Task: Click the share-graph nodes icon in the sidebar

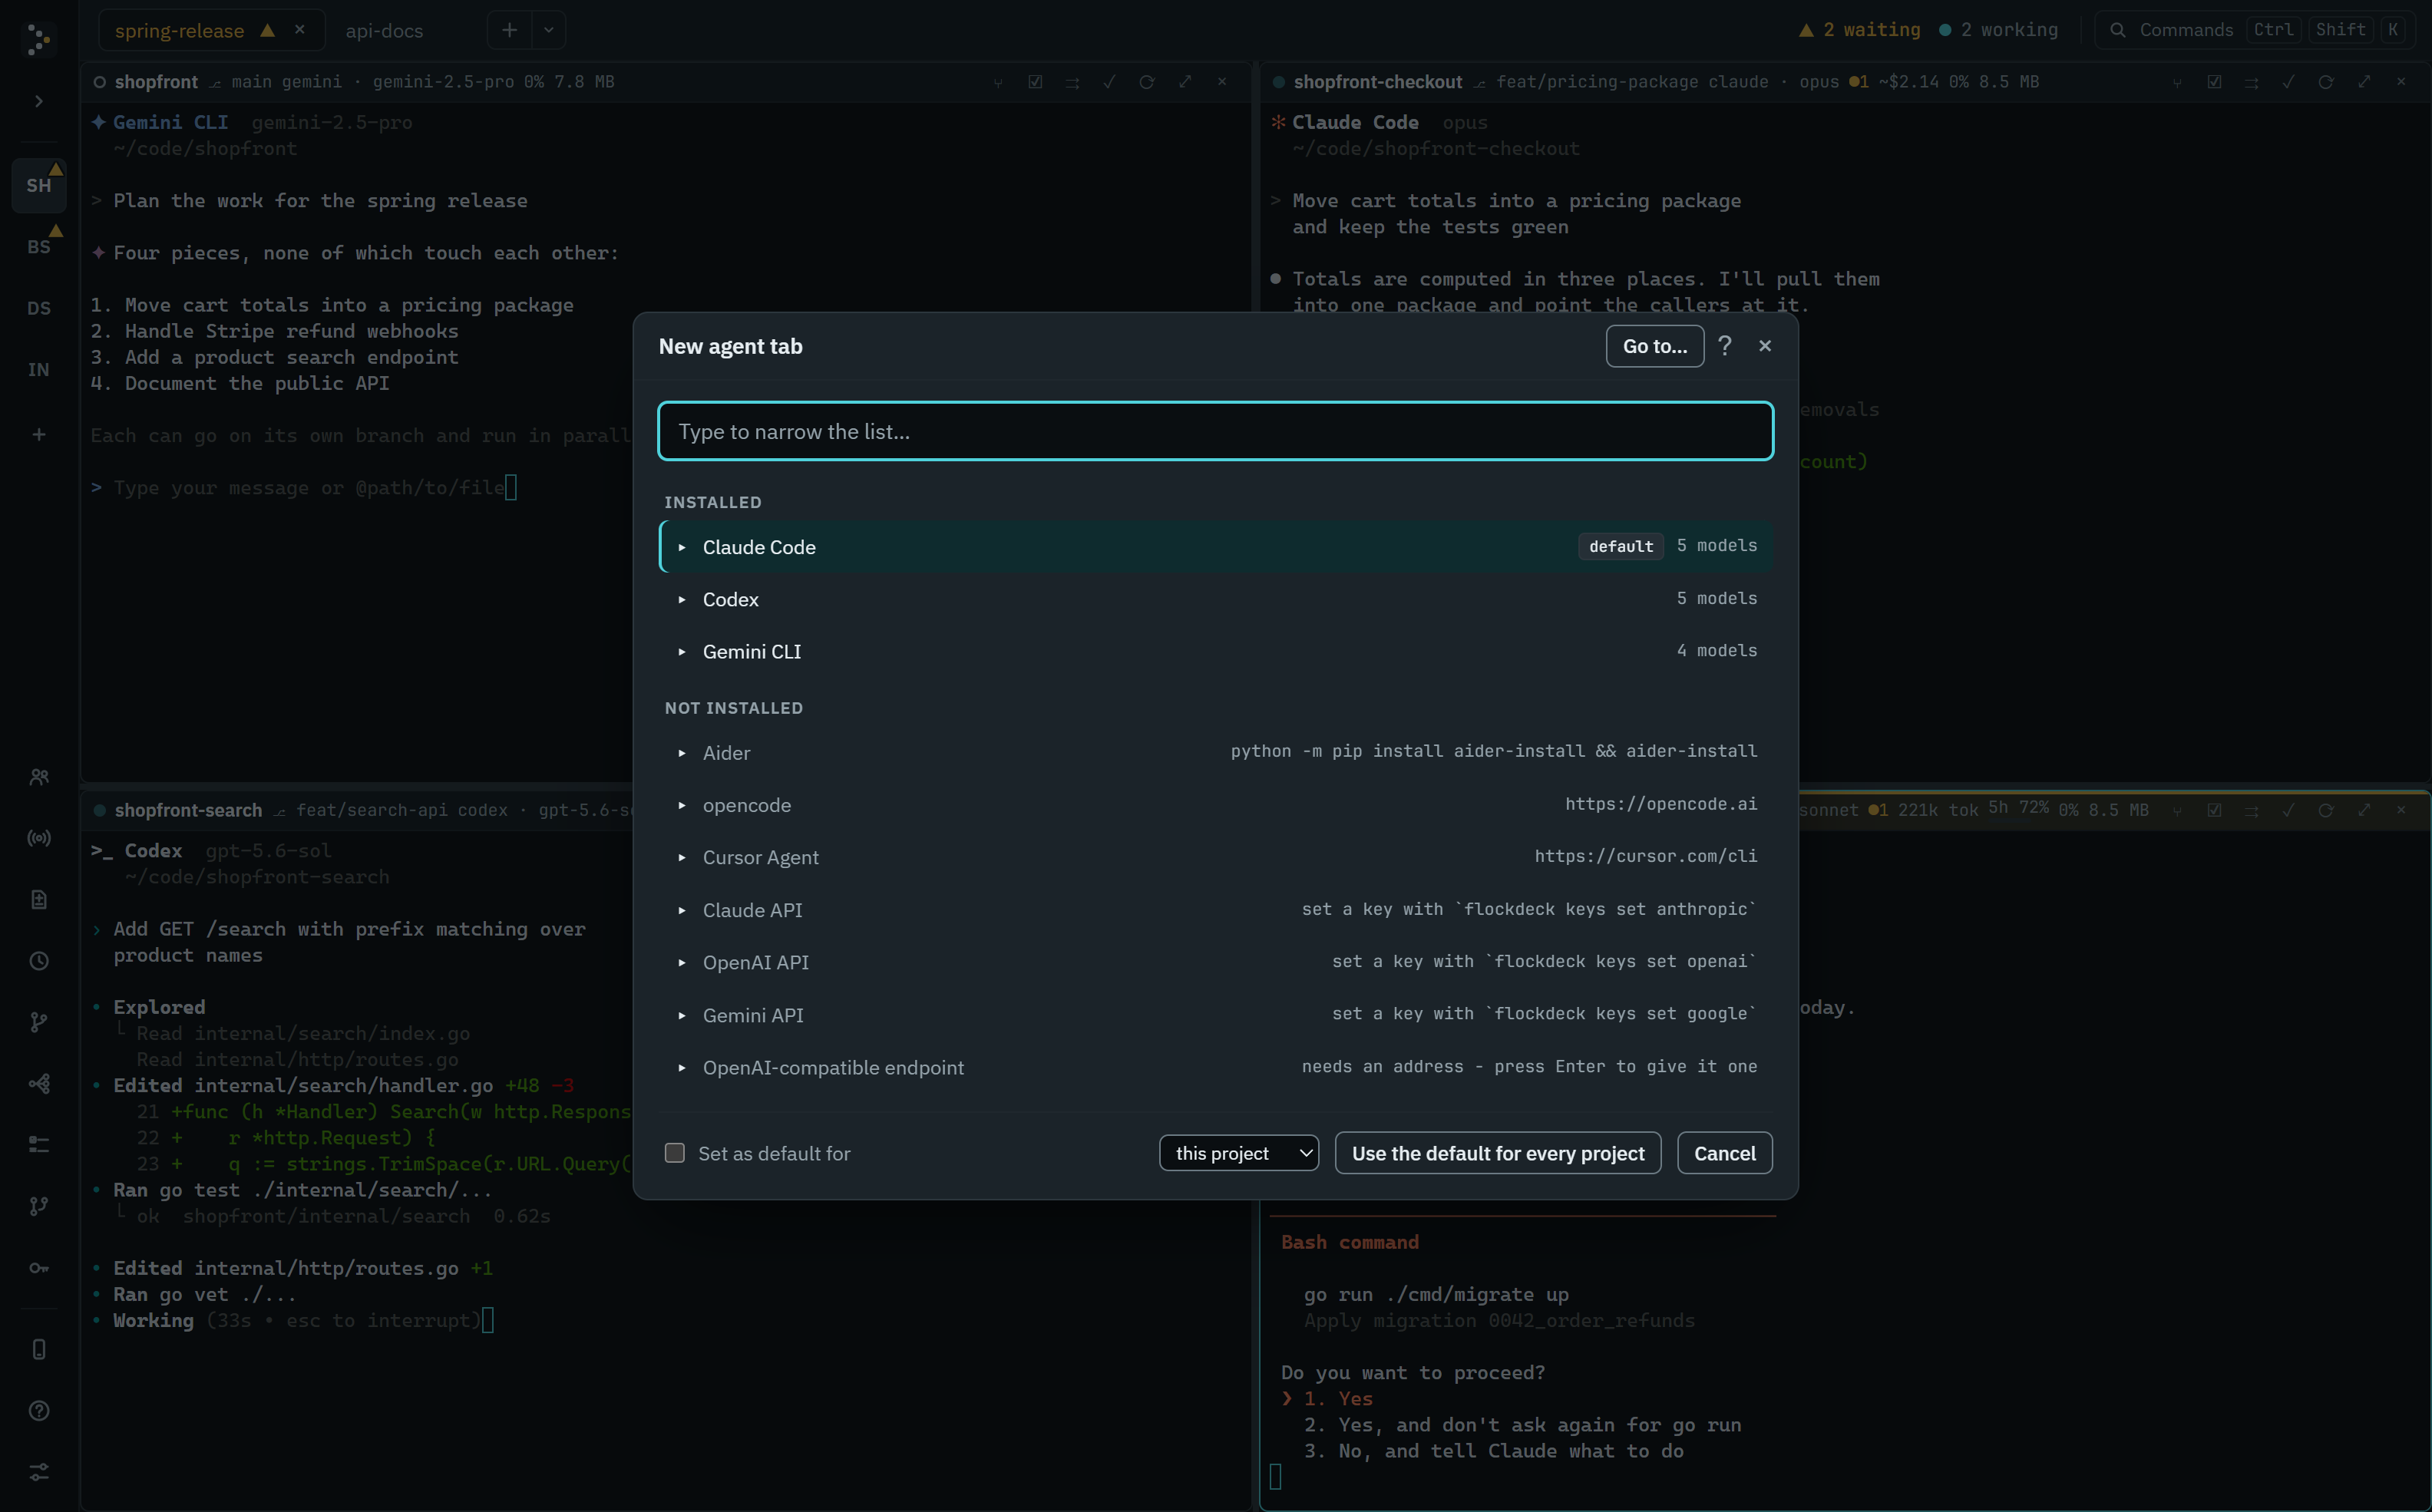Action: tap(39, 1083)
